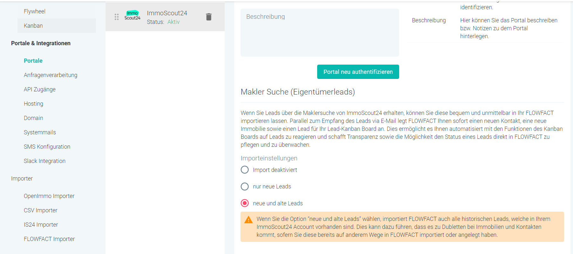Open the OpenImmo Importer
Viewport: 573px width, 254px height.
click(49, 196)
